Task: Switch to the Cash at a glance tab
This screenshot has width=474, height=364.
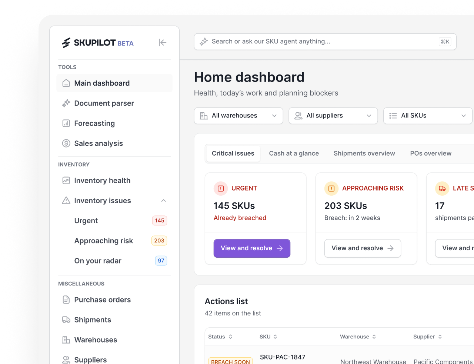Action: 294,153
